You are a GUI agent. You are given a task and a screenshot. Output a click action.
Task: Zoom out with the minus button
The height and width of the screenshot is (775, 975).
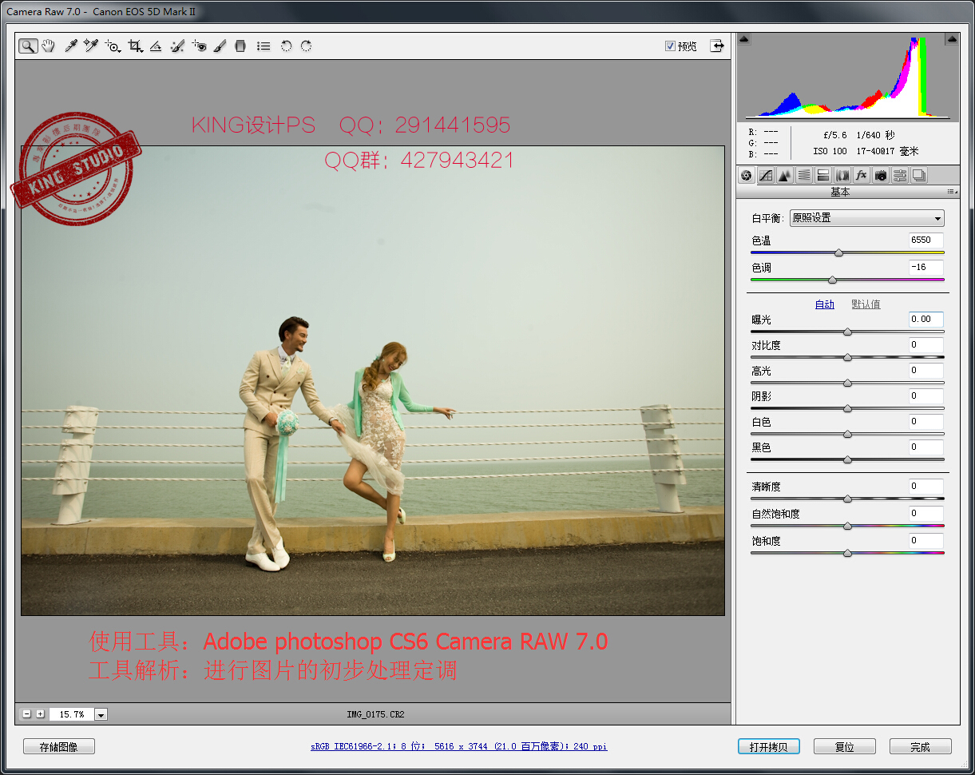pos(27,714)
